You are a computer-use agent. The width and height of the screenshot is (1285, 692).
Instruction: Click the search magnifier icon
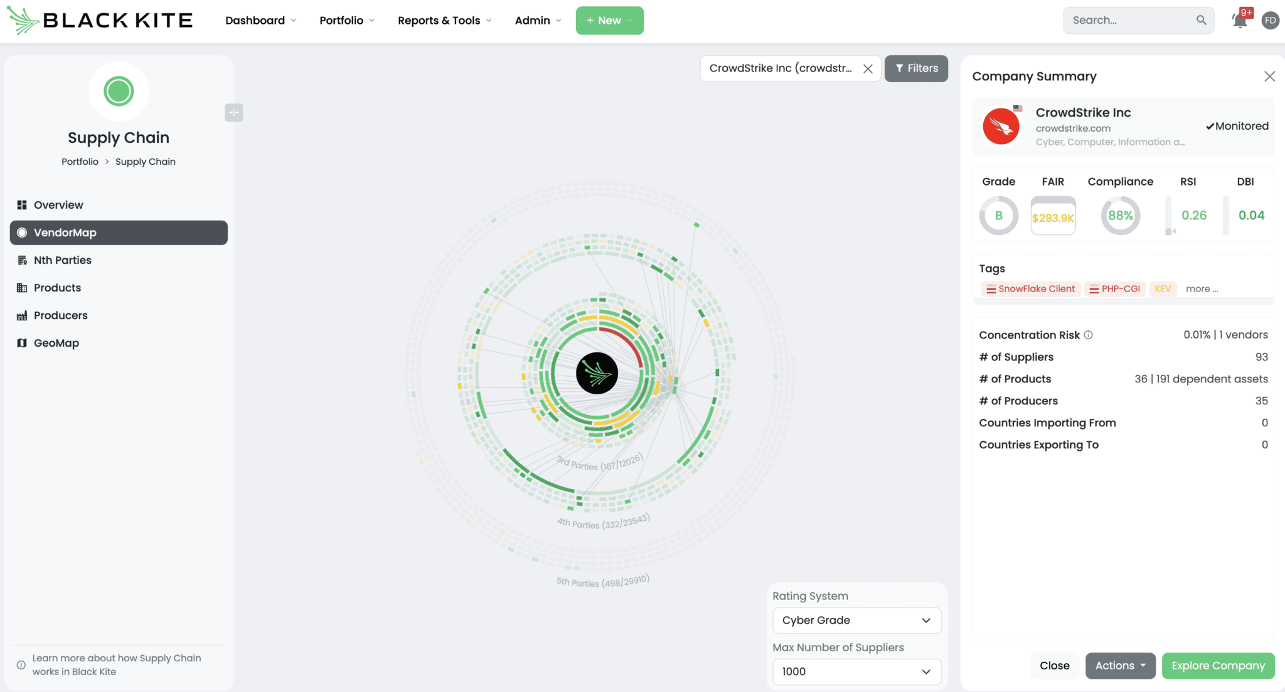click(1201, 20)
